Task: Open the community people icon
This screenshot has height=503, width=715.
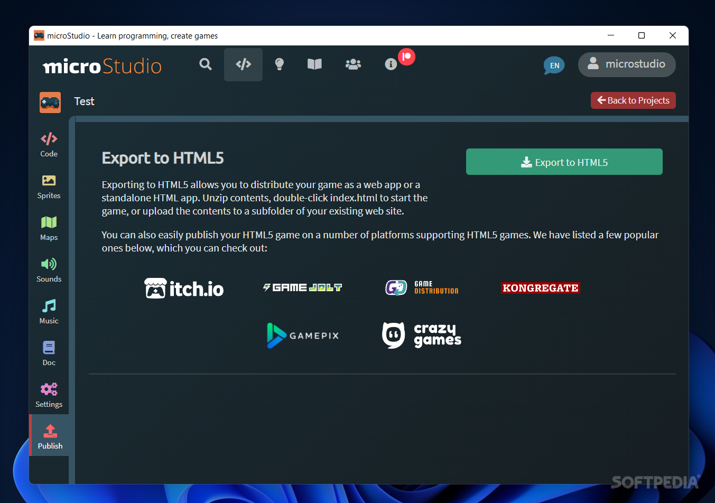Action: pyautogui.click(x=353, y=64)
